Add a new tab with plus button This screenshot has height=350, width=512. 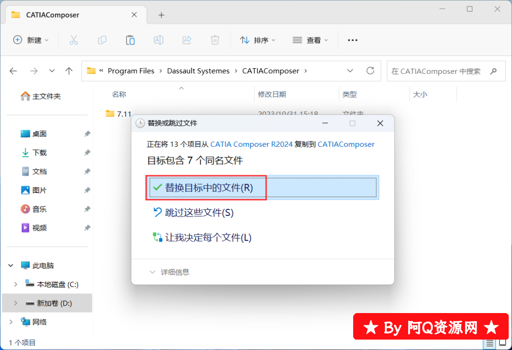tap(161, 15)
